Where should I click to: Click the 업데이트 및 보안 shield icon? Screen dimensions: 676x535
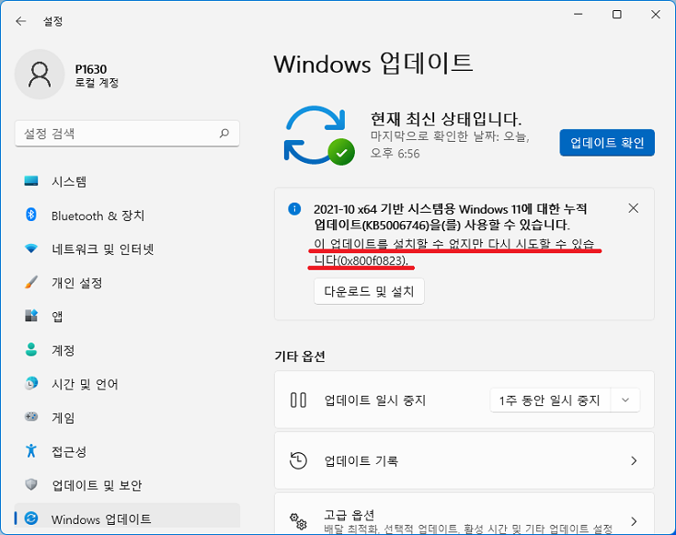tap(31, 484)
